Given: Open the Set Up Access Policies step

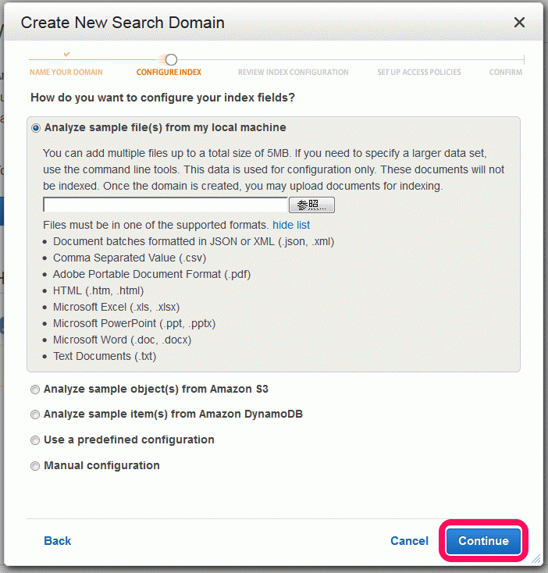Looking at the screenshot, I should pyautogui.click(x=419, y=72).
